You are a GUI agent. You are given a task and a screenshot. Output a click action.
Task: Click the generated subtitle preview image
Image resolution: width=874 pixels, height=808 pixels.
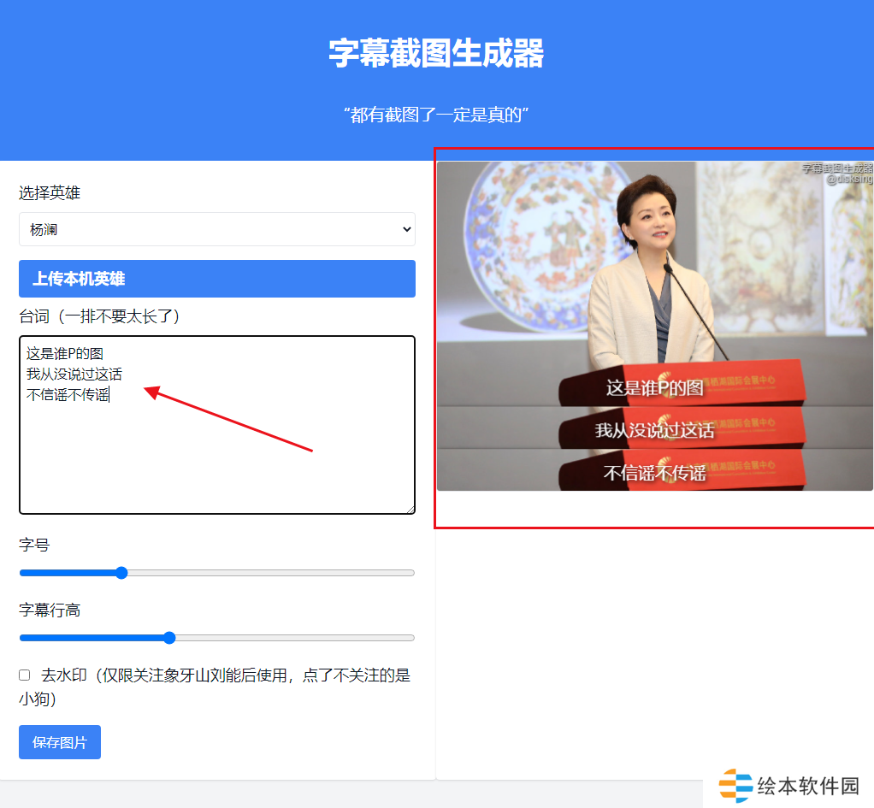[655, 326]
